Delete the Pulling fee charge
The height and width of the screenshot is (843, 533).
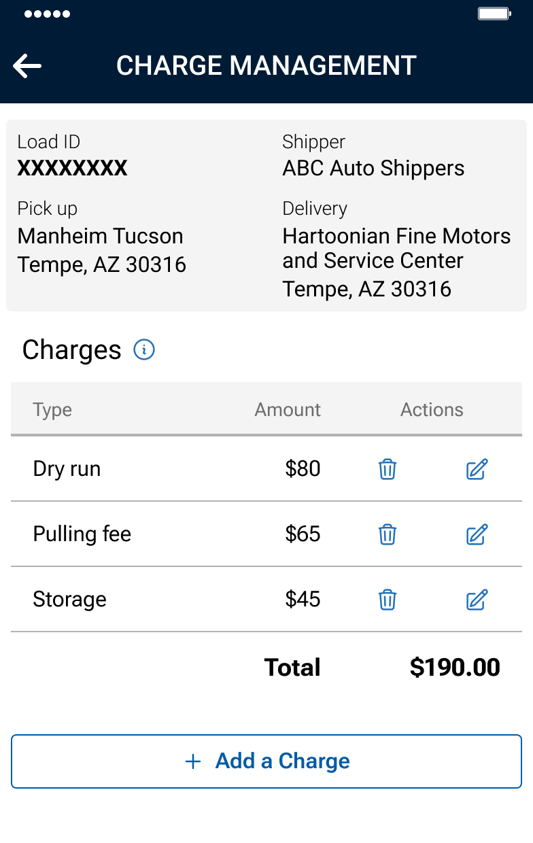[388, 534]
